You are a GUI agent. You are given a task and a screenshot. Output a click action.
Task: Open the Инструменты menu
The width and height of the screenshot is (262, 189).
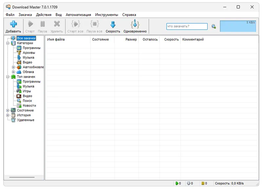[107, 15]
